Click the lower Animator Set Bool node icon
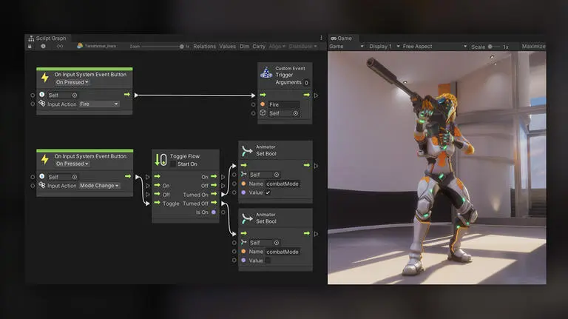The image size is (568, 319). point(247,218)
